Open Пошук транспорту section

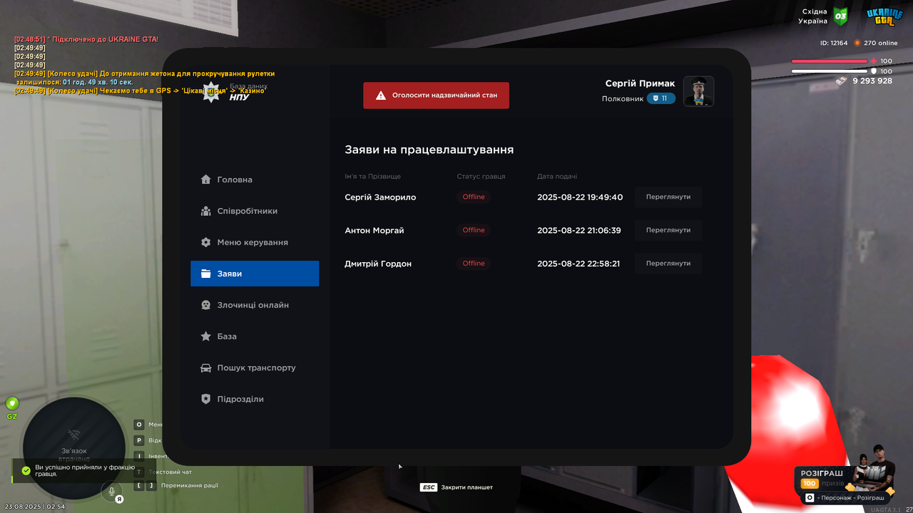255,368
